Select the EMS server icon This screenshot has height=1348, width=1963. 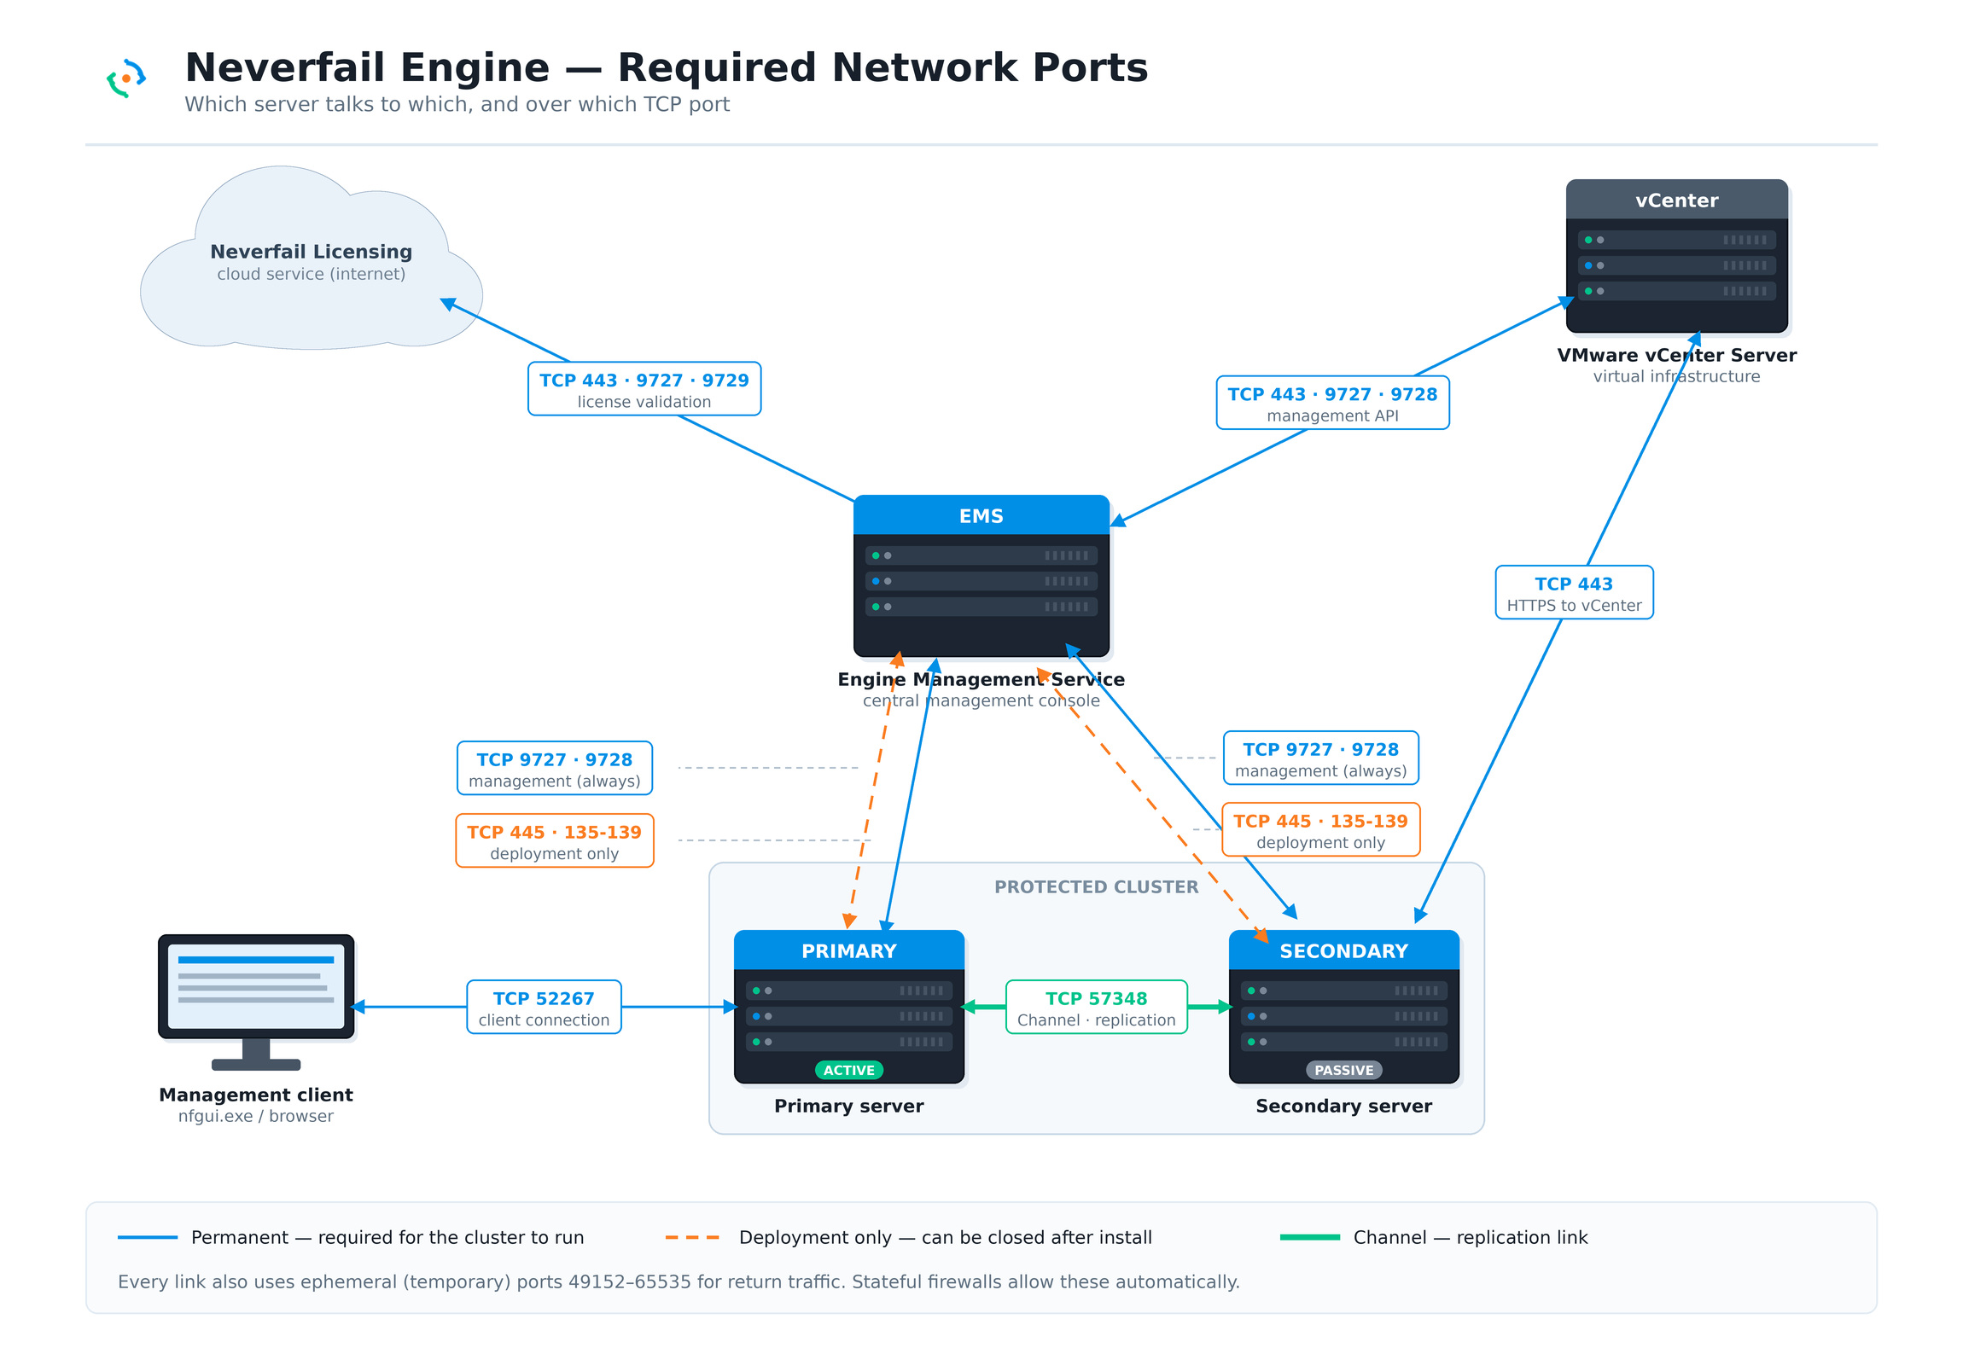coord(981,576)
